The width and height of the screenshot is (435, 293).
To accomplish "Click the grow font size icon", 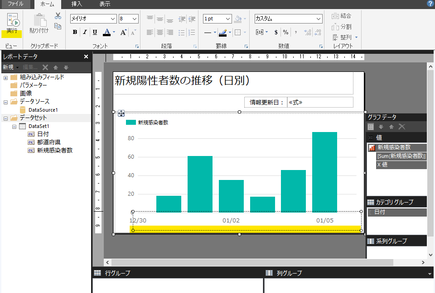I will click(123, 32).
